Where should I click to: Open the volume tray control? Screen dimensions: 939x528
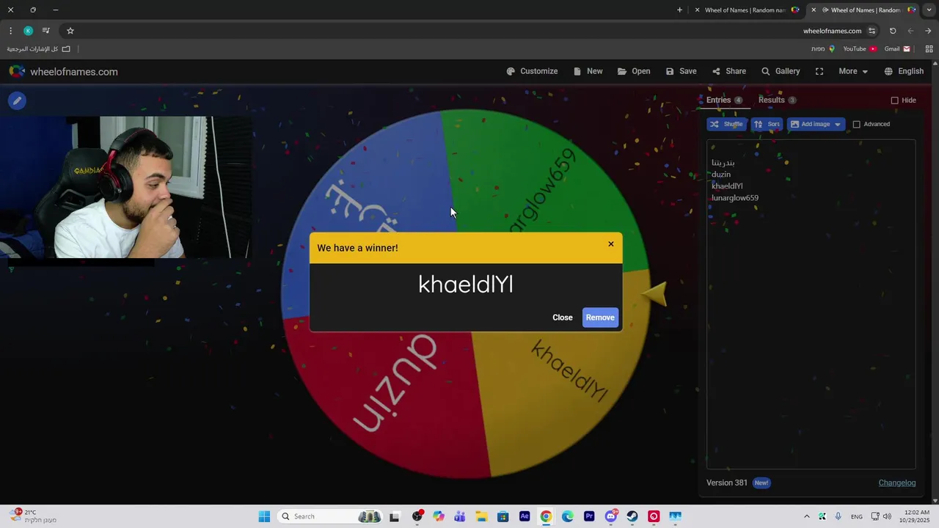pos(887,516)
